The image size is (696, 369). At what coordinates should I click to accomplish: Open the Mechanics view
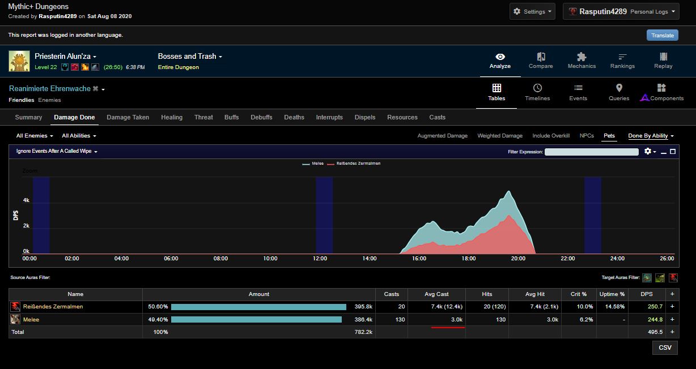[582, 61]
